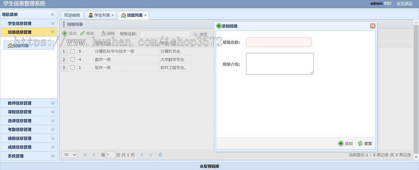Check the row for 数学一班
This screenshot has height=170, width=419.
click(x=73, y=60)
